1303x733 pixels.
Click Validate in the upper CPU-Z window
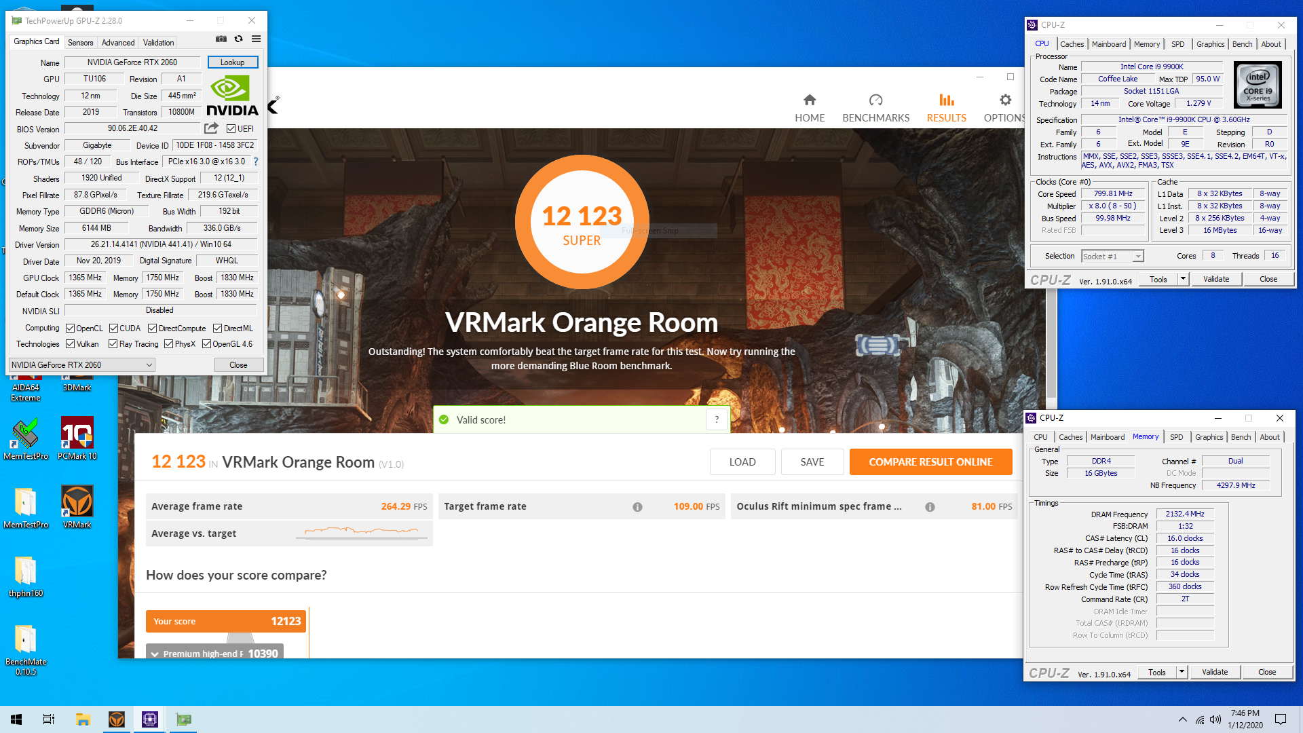coord(1216,279)
